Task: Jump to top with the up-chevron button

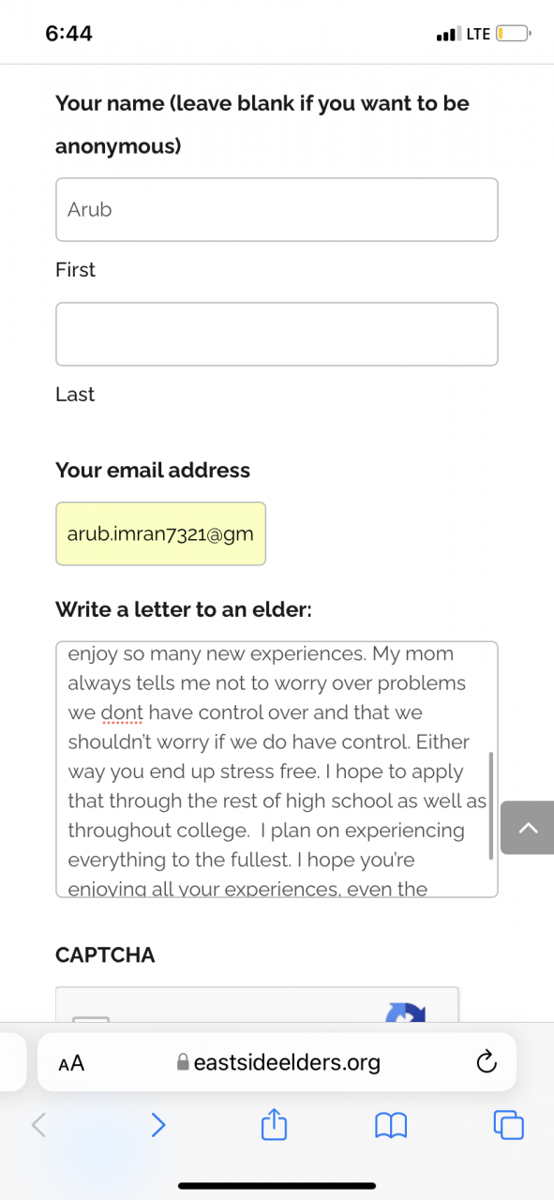Action: pyautogui.click(x=528, y=827)
